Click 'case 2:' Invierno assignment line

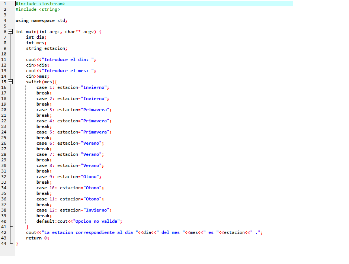73,99
